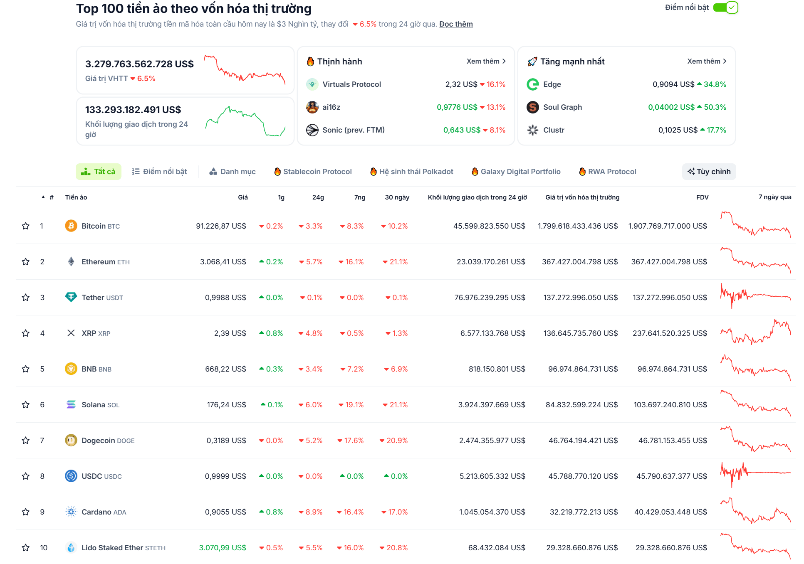Click the rocket icon beside Tăng mạnh nhất
The width and height of the screenshot is (804, 564).
pos(532,62)
